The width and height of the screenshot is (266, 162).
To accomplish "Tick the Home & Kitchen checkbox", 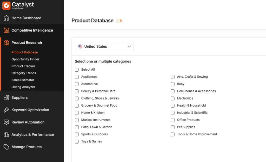I will [x=77, y=113].
